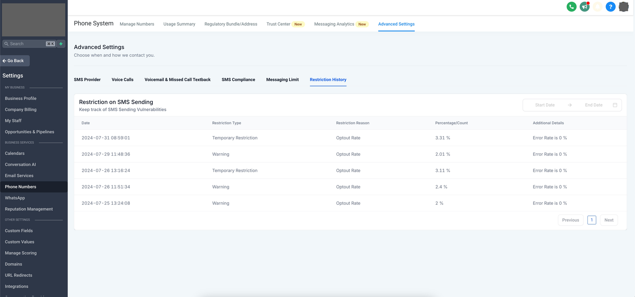Click the green lightning bolt quick actions icon
The height and width of the screenshot is (297, 635).
[61, 44]
